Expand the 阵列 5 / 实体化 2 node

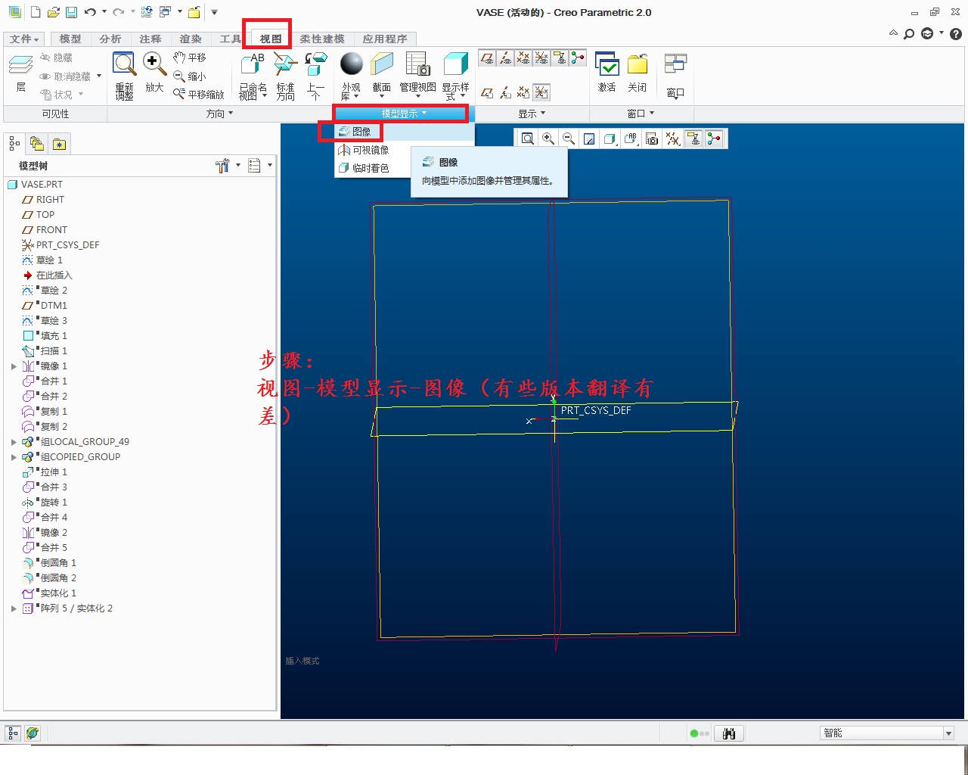[x=14, y=608]
